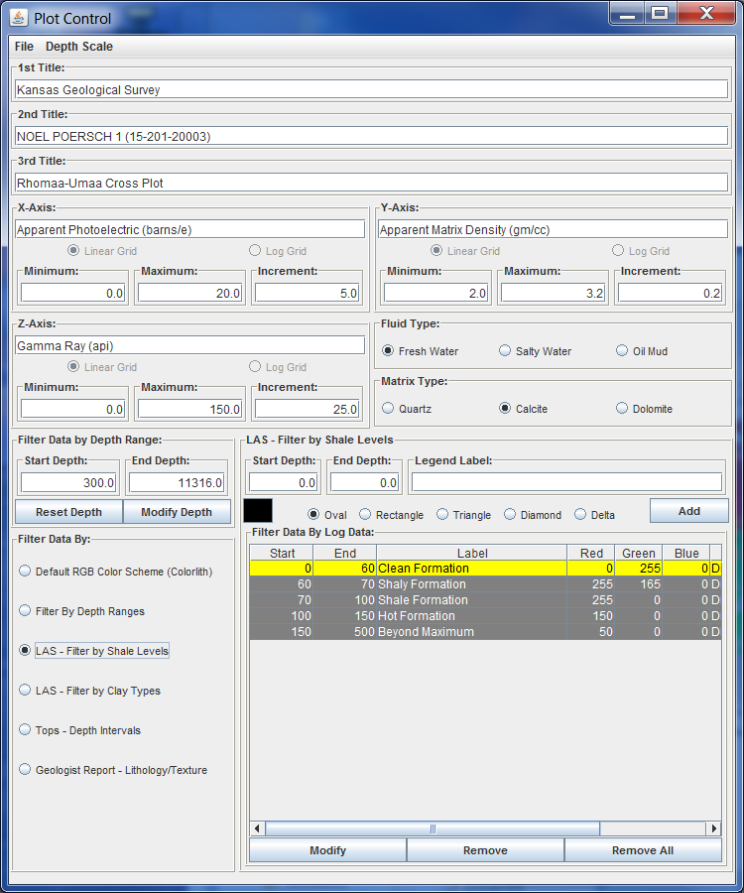The image size is (744, 893).
Task: Open the black color swatch picker
Action: click(258, 510)
